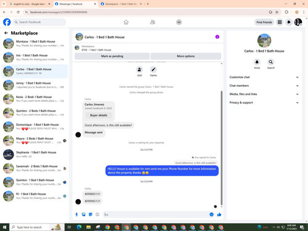Bookmark this page with the star icon
Image resolution: width=308 pixels, height=231 pixels.
[x=277, y=12]
